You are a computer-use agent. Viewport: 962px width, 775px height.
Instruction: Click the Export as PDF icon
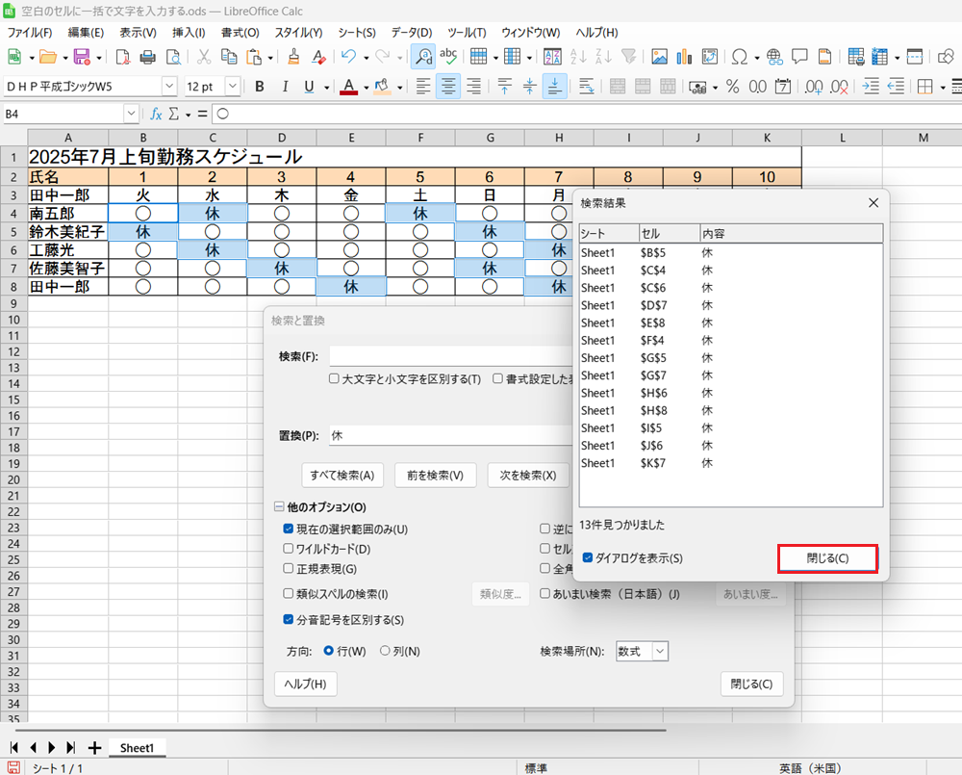tap(122, 57)
